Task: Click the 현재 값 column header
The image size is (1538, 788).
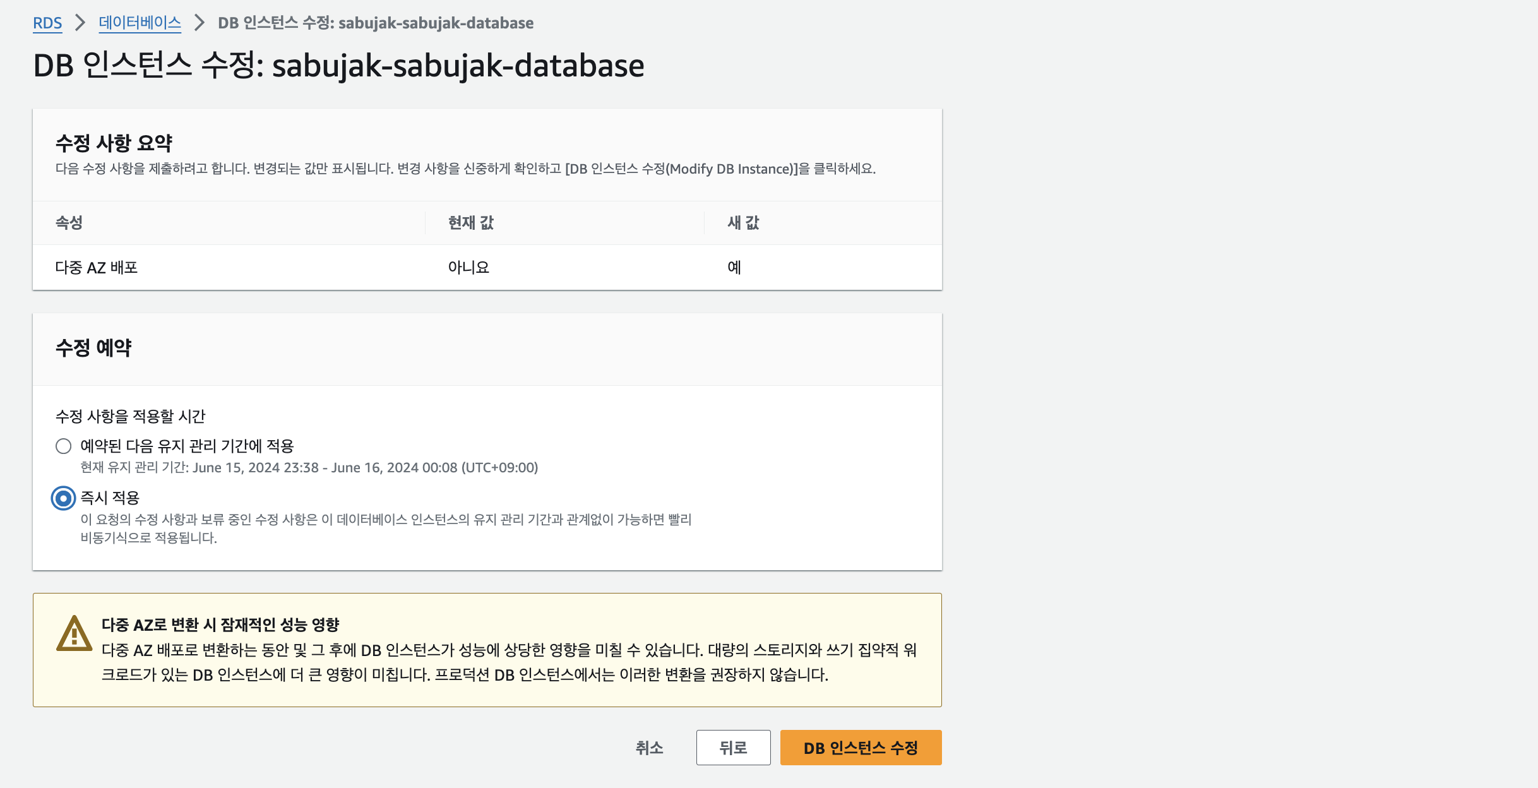Action: click(x=470, y=223)
